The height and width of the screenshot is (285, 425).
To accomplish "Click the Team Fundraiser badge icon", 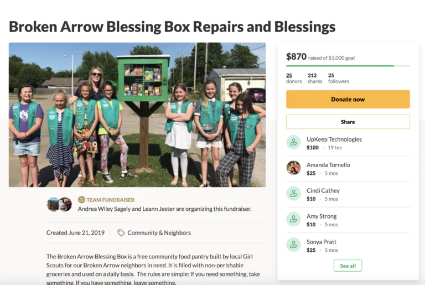I will pos(81,200).
